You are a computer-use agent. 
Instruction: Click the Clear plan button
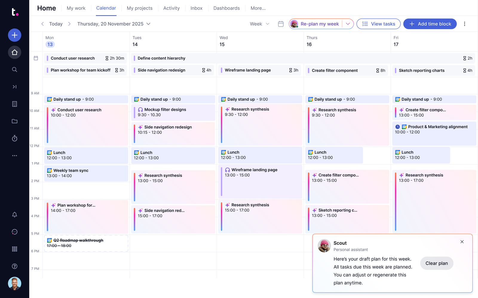pyautogui.click(x=436, y=263)
